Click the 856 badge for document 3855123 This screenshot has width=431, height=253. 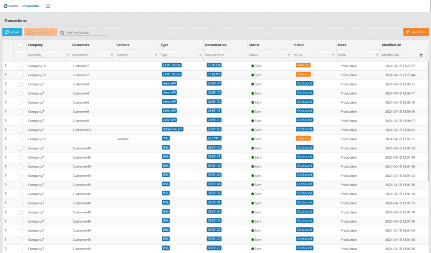point(166,239)
